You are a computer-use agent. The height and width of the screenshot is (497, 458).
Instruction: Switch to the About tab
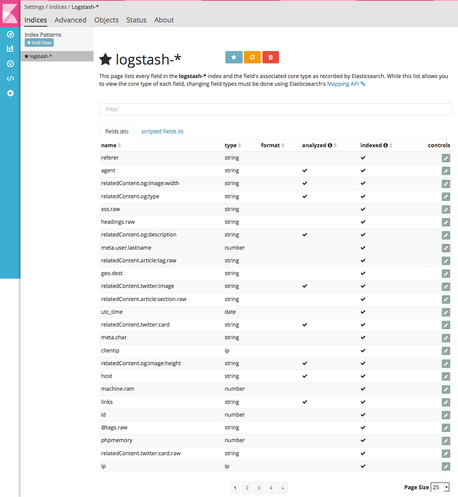pos(164,20)
